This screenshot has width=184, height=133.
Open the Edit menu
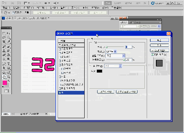[x=17, y=8]
